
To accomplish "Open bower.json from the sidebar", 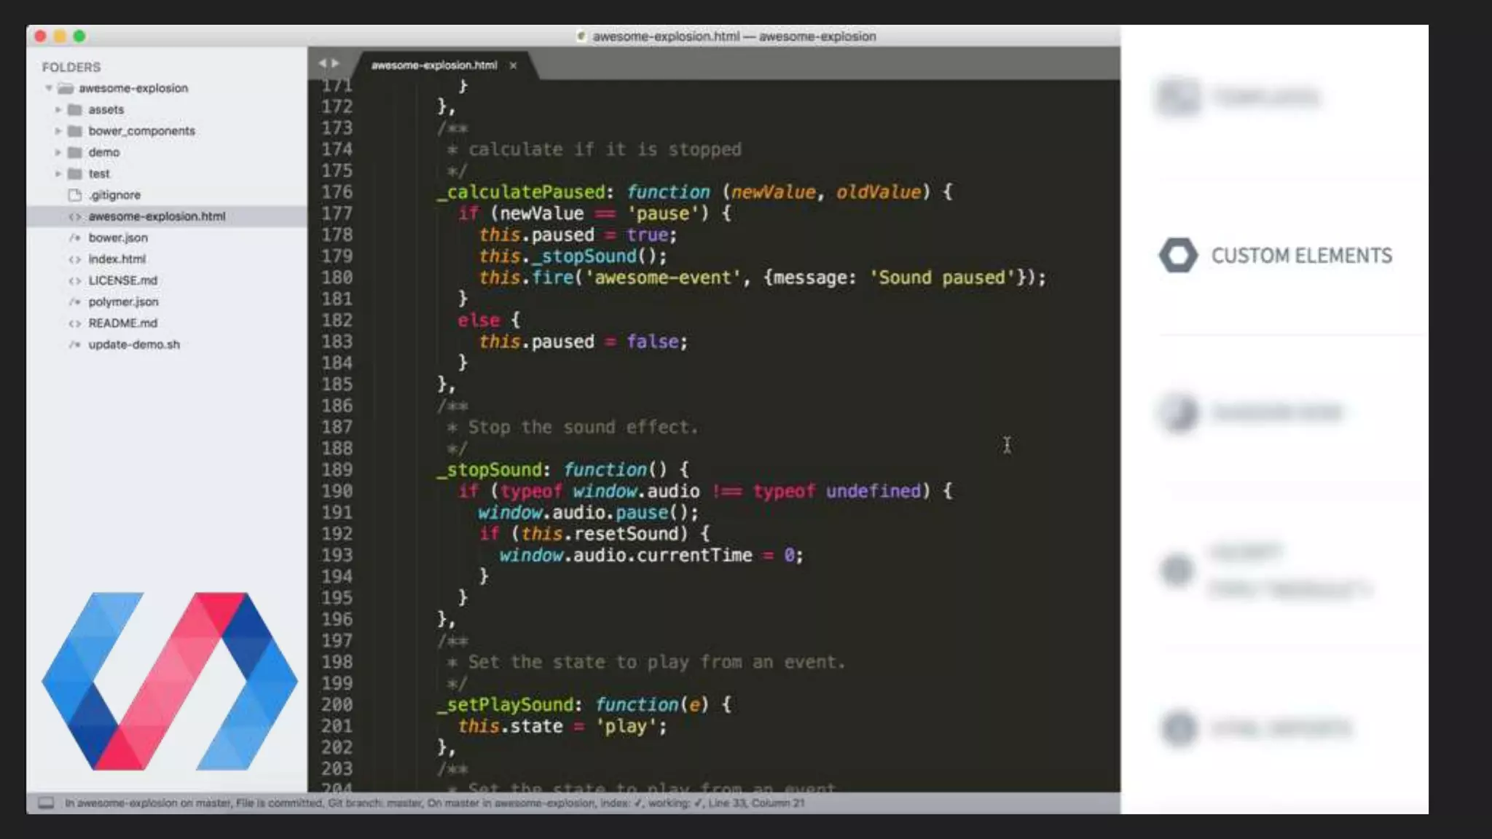I will pyautogui.click(x=118, y=237).
